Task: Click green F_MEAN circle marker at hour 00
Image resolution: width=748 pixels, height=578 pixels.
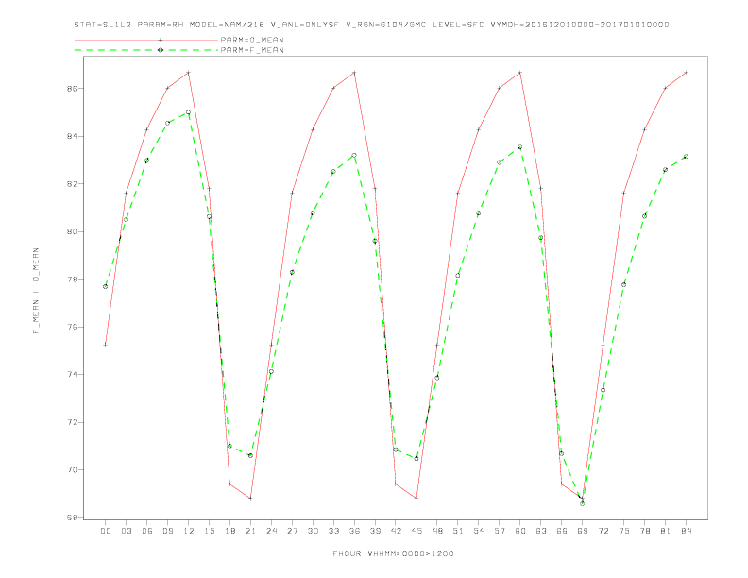Action: tap(106, 286)
